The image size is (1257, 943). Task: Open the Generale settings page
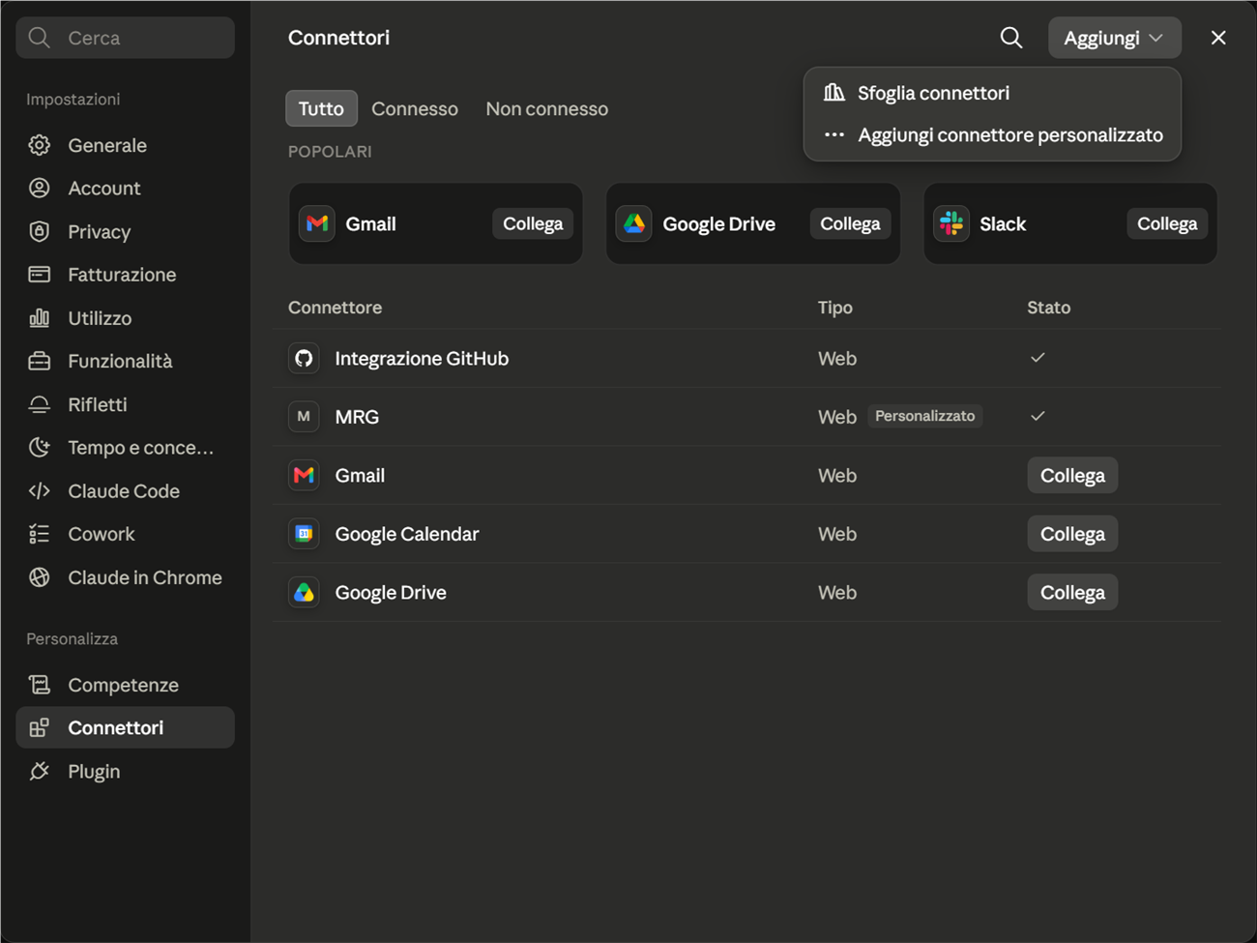point(125,145)
